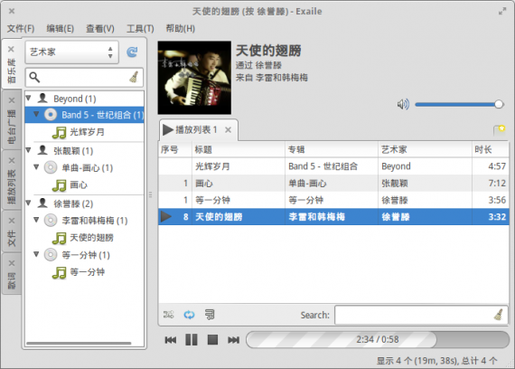This screenshot has height=369, width=515.
Task: Select the 光辉岁月 row in the playlist
Action: 333,166
